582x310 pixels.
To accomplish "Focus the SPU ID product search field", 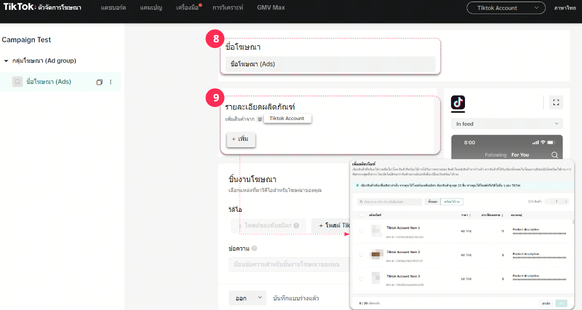I will pos(389,202).
